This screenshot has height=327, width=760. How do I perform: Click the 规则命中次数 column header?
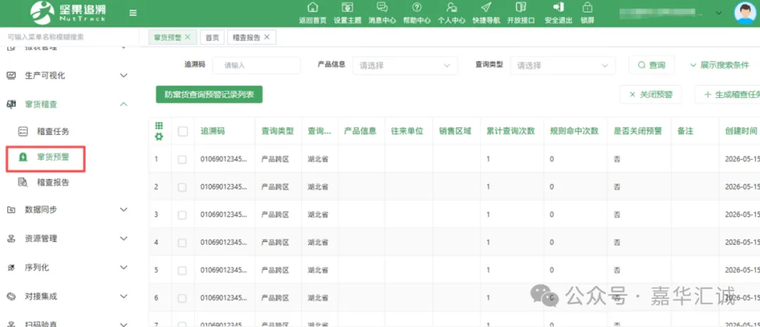coord(574,132)
